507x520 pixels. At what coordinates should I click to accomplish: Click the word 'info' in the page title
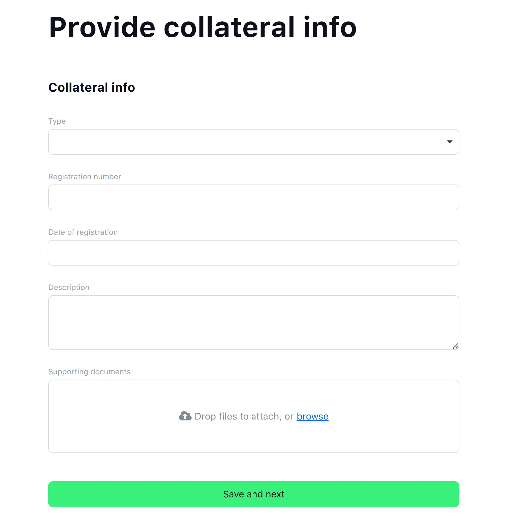330,27
